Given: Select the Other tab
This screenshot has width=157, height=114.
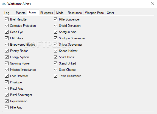Looking at the screenshot, I should [x=111, y=13].
